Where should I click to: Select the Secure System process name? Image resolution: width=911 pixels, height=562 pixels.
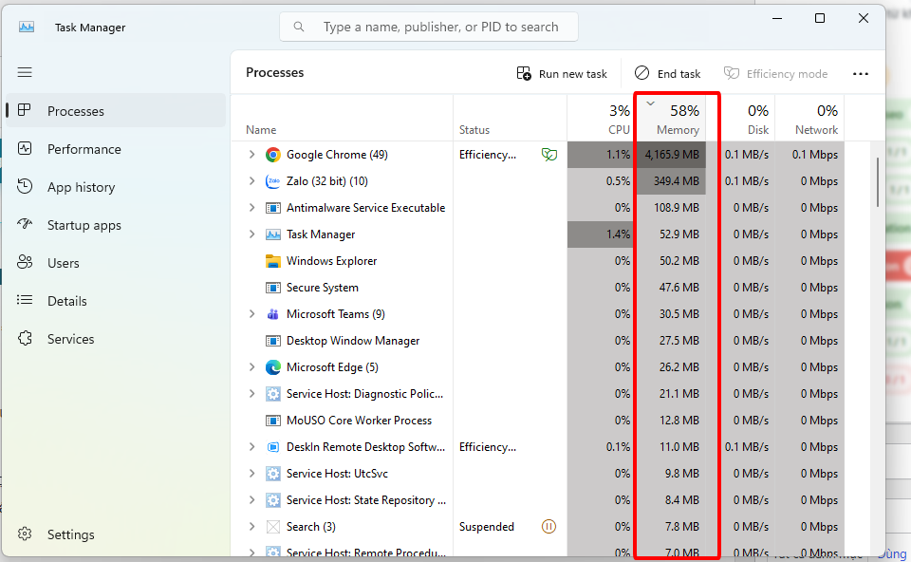(x=323, y=288)
